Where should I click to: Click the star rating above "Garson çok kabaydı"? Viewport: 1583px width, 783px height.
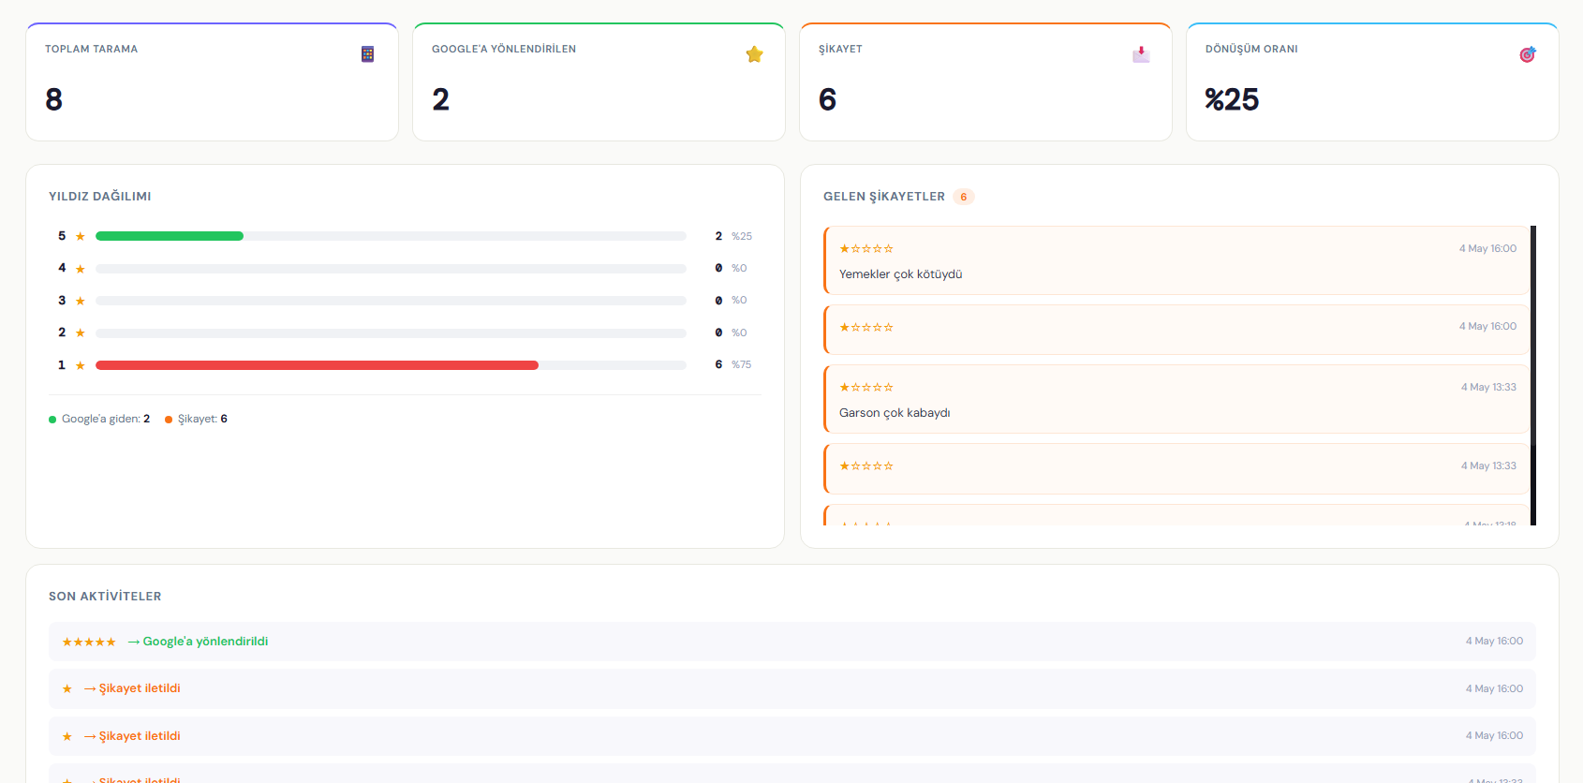tap(866, 388)
